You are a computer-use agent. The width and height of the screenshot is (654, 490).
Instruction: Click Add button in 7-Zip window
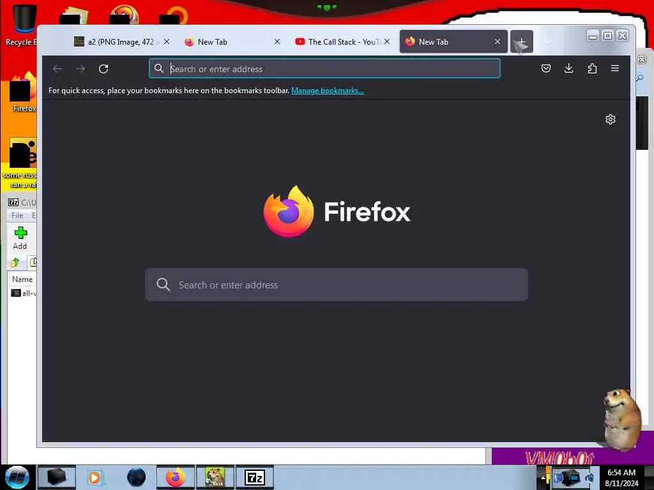pyautogui.click(x=20, y=238)
